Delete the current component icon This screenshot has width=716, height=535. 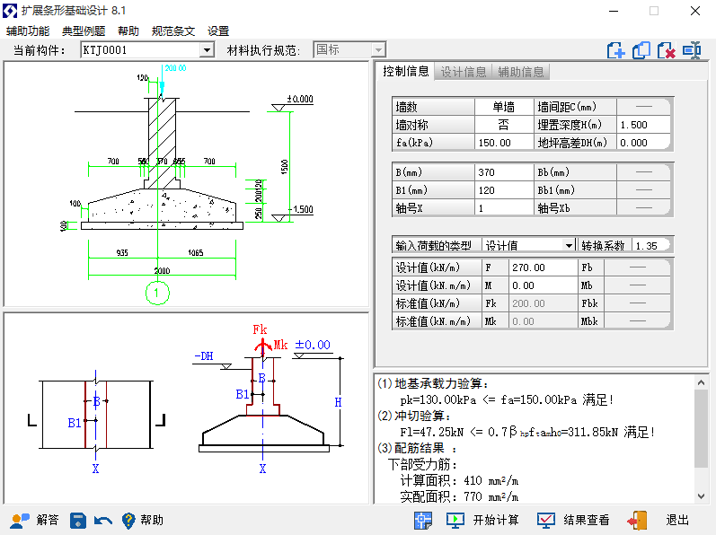pos(667,50)
